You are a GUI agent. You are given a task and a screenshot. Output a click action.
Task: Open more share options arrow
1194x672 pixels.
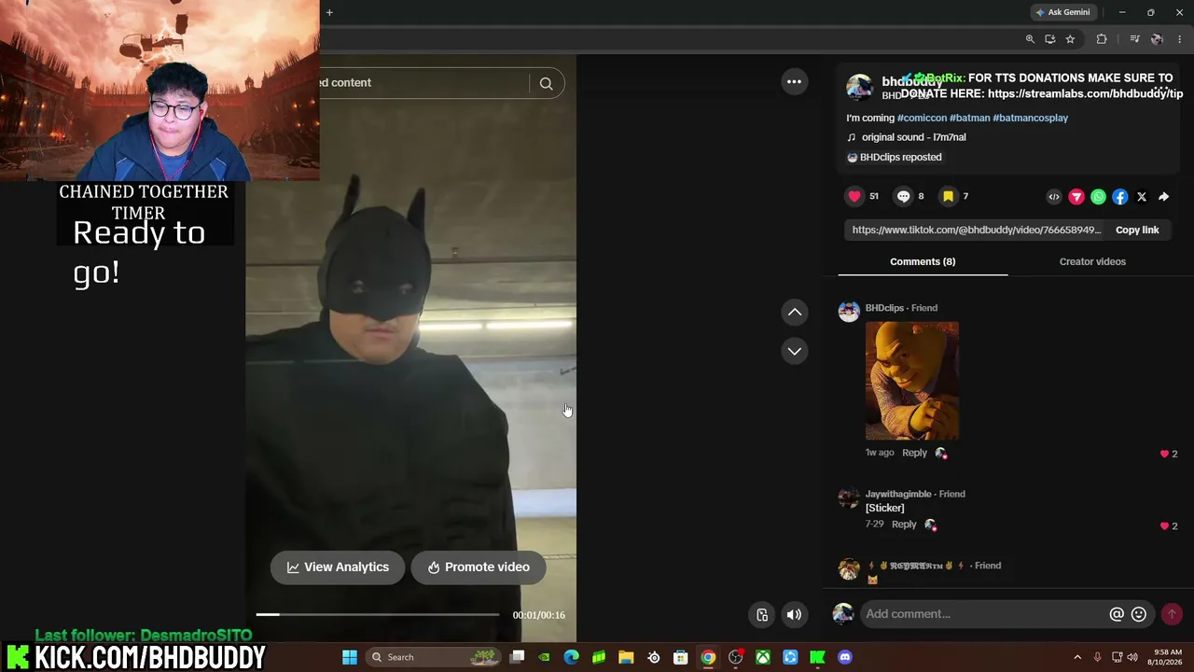pyautogui.click(x=1163, y=197)
